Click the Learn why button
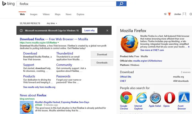Image resolution: width=192 pixels, height=114 pixels. click(x=89, y=30)
